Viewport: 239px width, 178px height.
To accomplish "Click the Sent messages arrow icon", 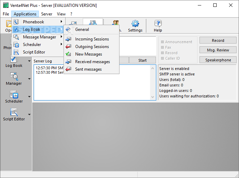I will (68, 69).
